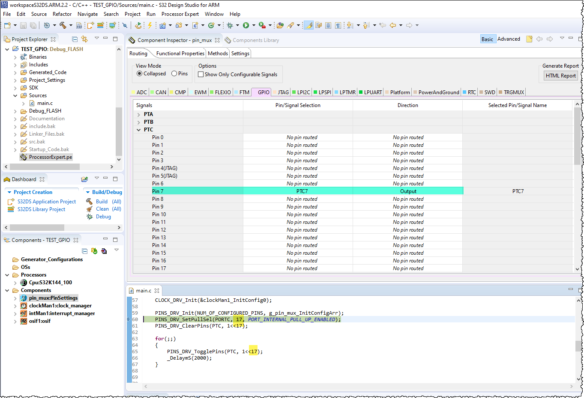This screenshot has width=584, height=399.
Task: Click the hammer Build icon in toolbar
Action: click(x=63, y=25)
